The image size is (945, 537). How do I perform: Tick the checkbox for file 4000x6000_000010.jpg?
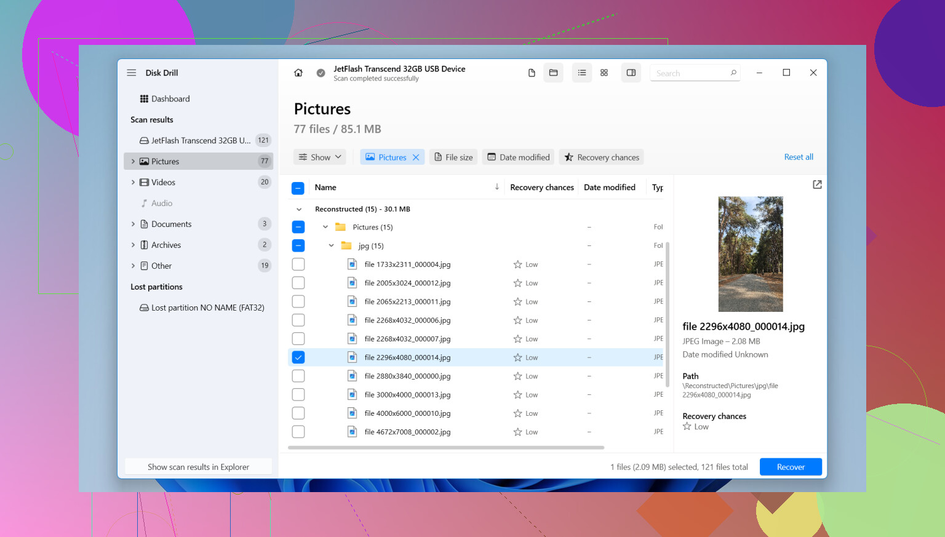pos(298,413)
